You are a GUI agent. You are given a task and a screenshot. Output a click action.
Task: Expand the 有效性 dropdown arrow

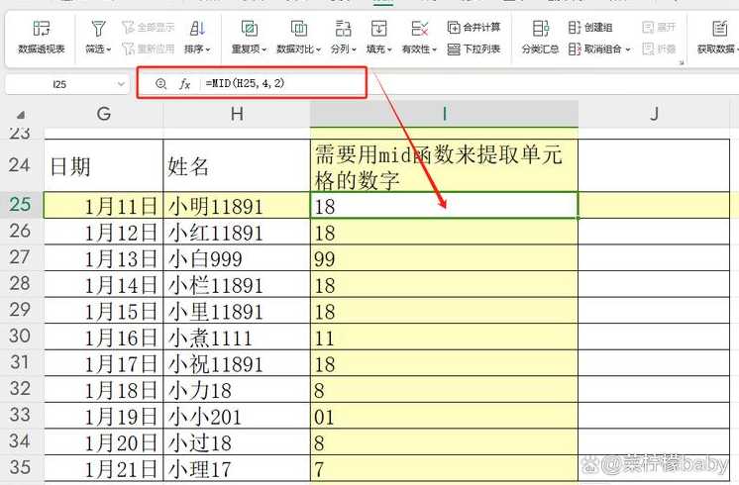(435, 49)
